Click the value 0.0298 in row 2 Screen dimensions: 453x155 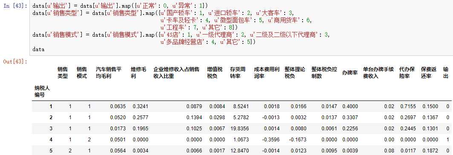pos(217,118)
